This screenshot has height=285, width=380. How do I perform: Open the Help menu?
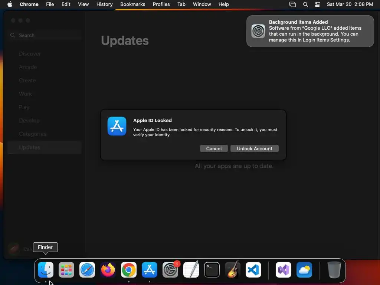pos(224,4)
